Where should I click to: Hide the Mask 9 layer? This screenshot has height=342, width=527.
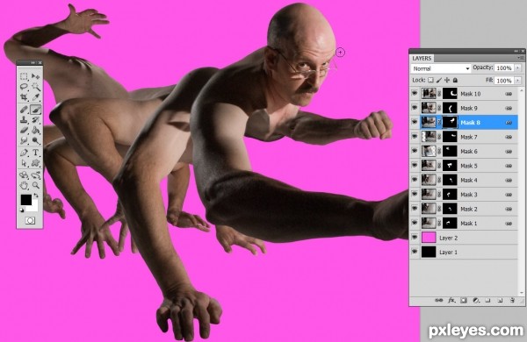pyautogui.click(x=415, y=108)
